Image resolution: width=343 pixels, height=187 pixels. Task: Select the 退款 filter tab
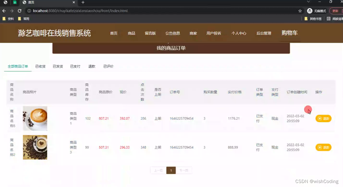(x=92, y=66)
